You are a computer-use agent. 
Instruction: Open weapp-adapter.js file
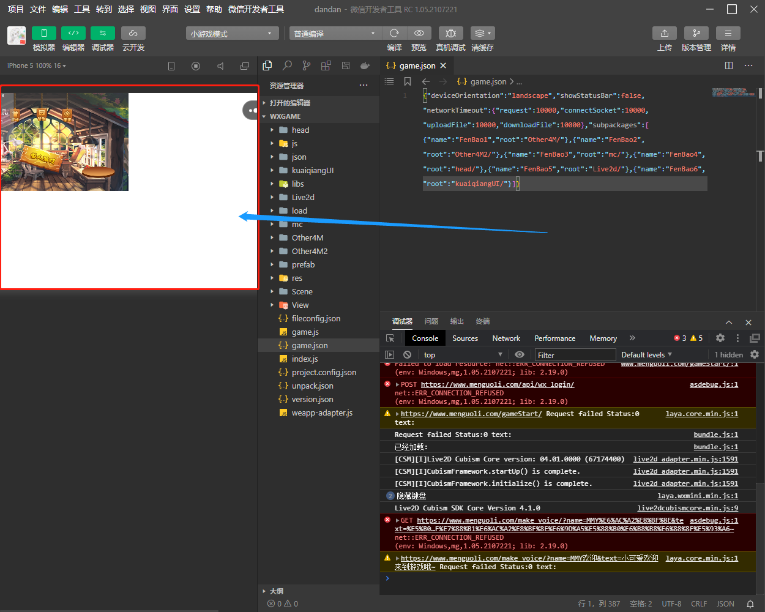pos(318,412)
